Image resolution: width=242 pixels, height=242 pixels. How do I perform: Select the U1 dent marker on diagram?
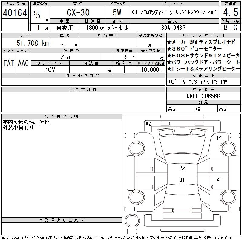[x=182, y=180]
